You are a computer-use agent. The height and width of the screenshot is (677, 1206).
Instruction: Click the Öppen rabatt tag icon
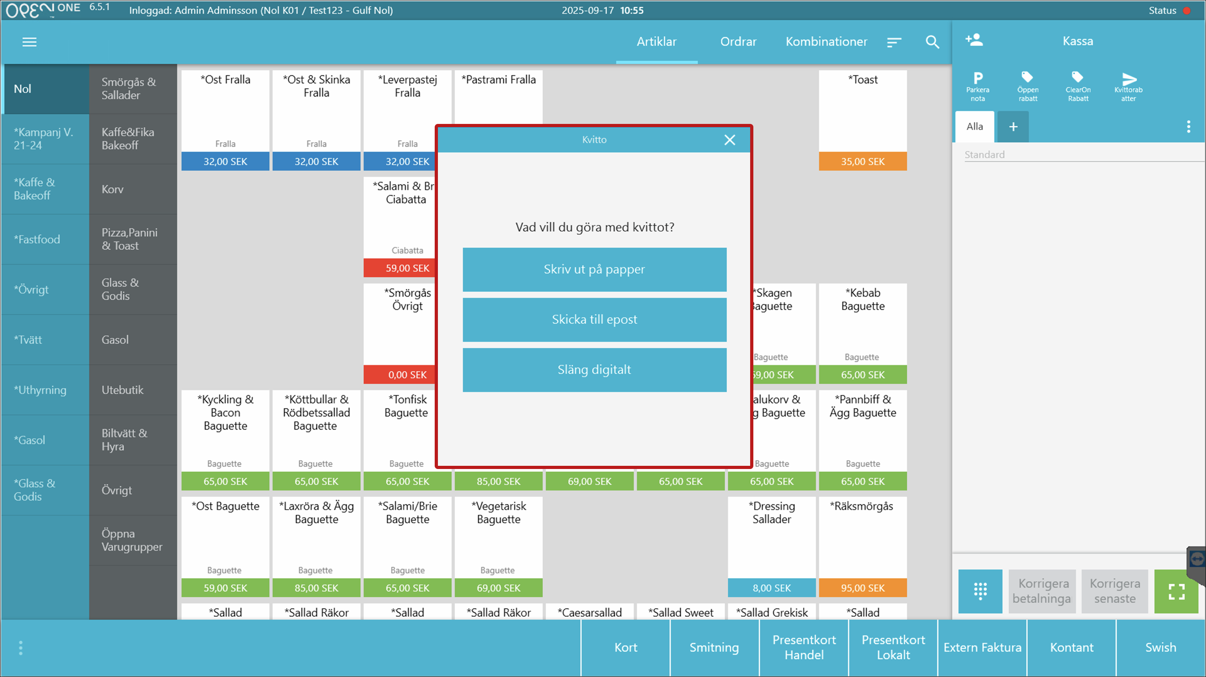(x=1027, y=77)
